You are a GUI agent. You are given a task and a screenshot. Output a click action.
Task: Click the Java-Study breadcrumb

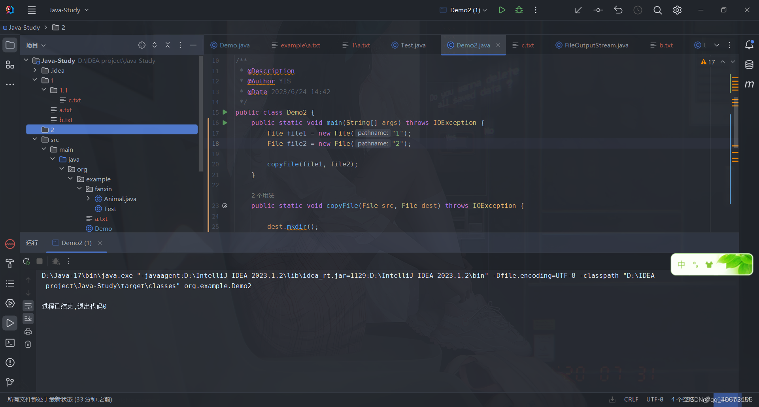pos(22,28)
